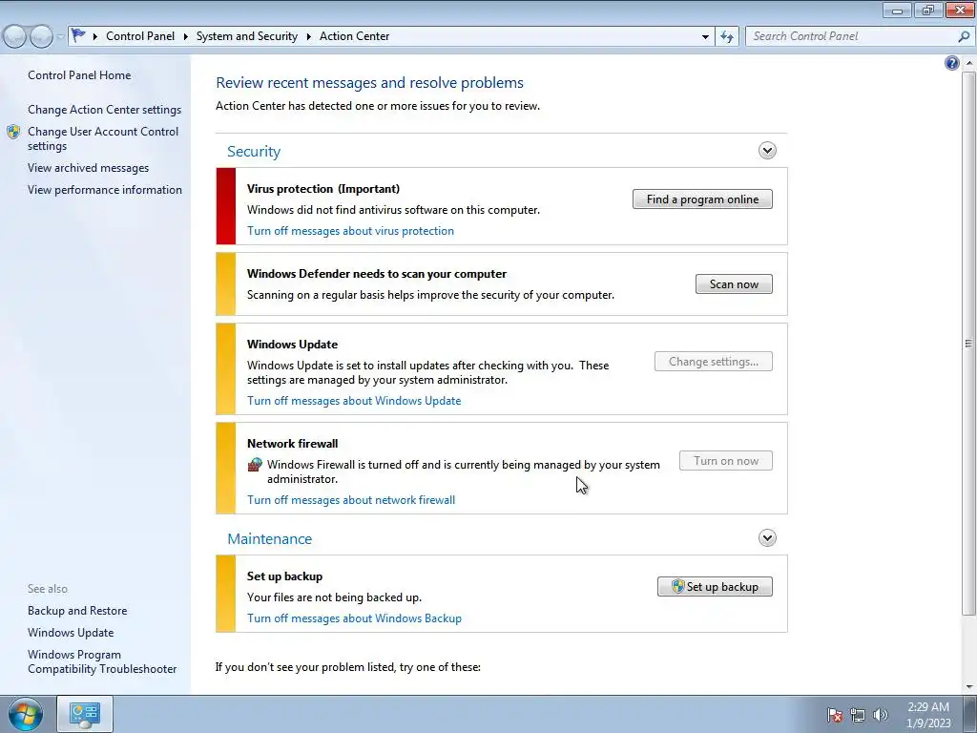Click the shield icon beside User Account Control

[13, 132]
